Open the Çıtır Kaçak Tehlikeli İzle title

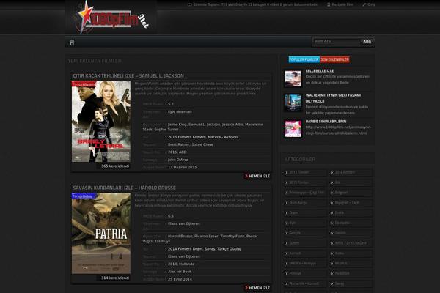[x=128, y=76]
